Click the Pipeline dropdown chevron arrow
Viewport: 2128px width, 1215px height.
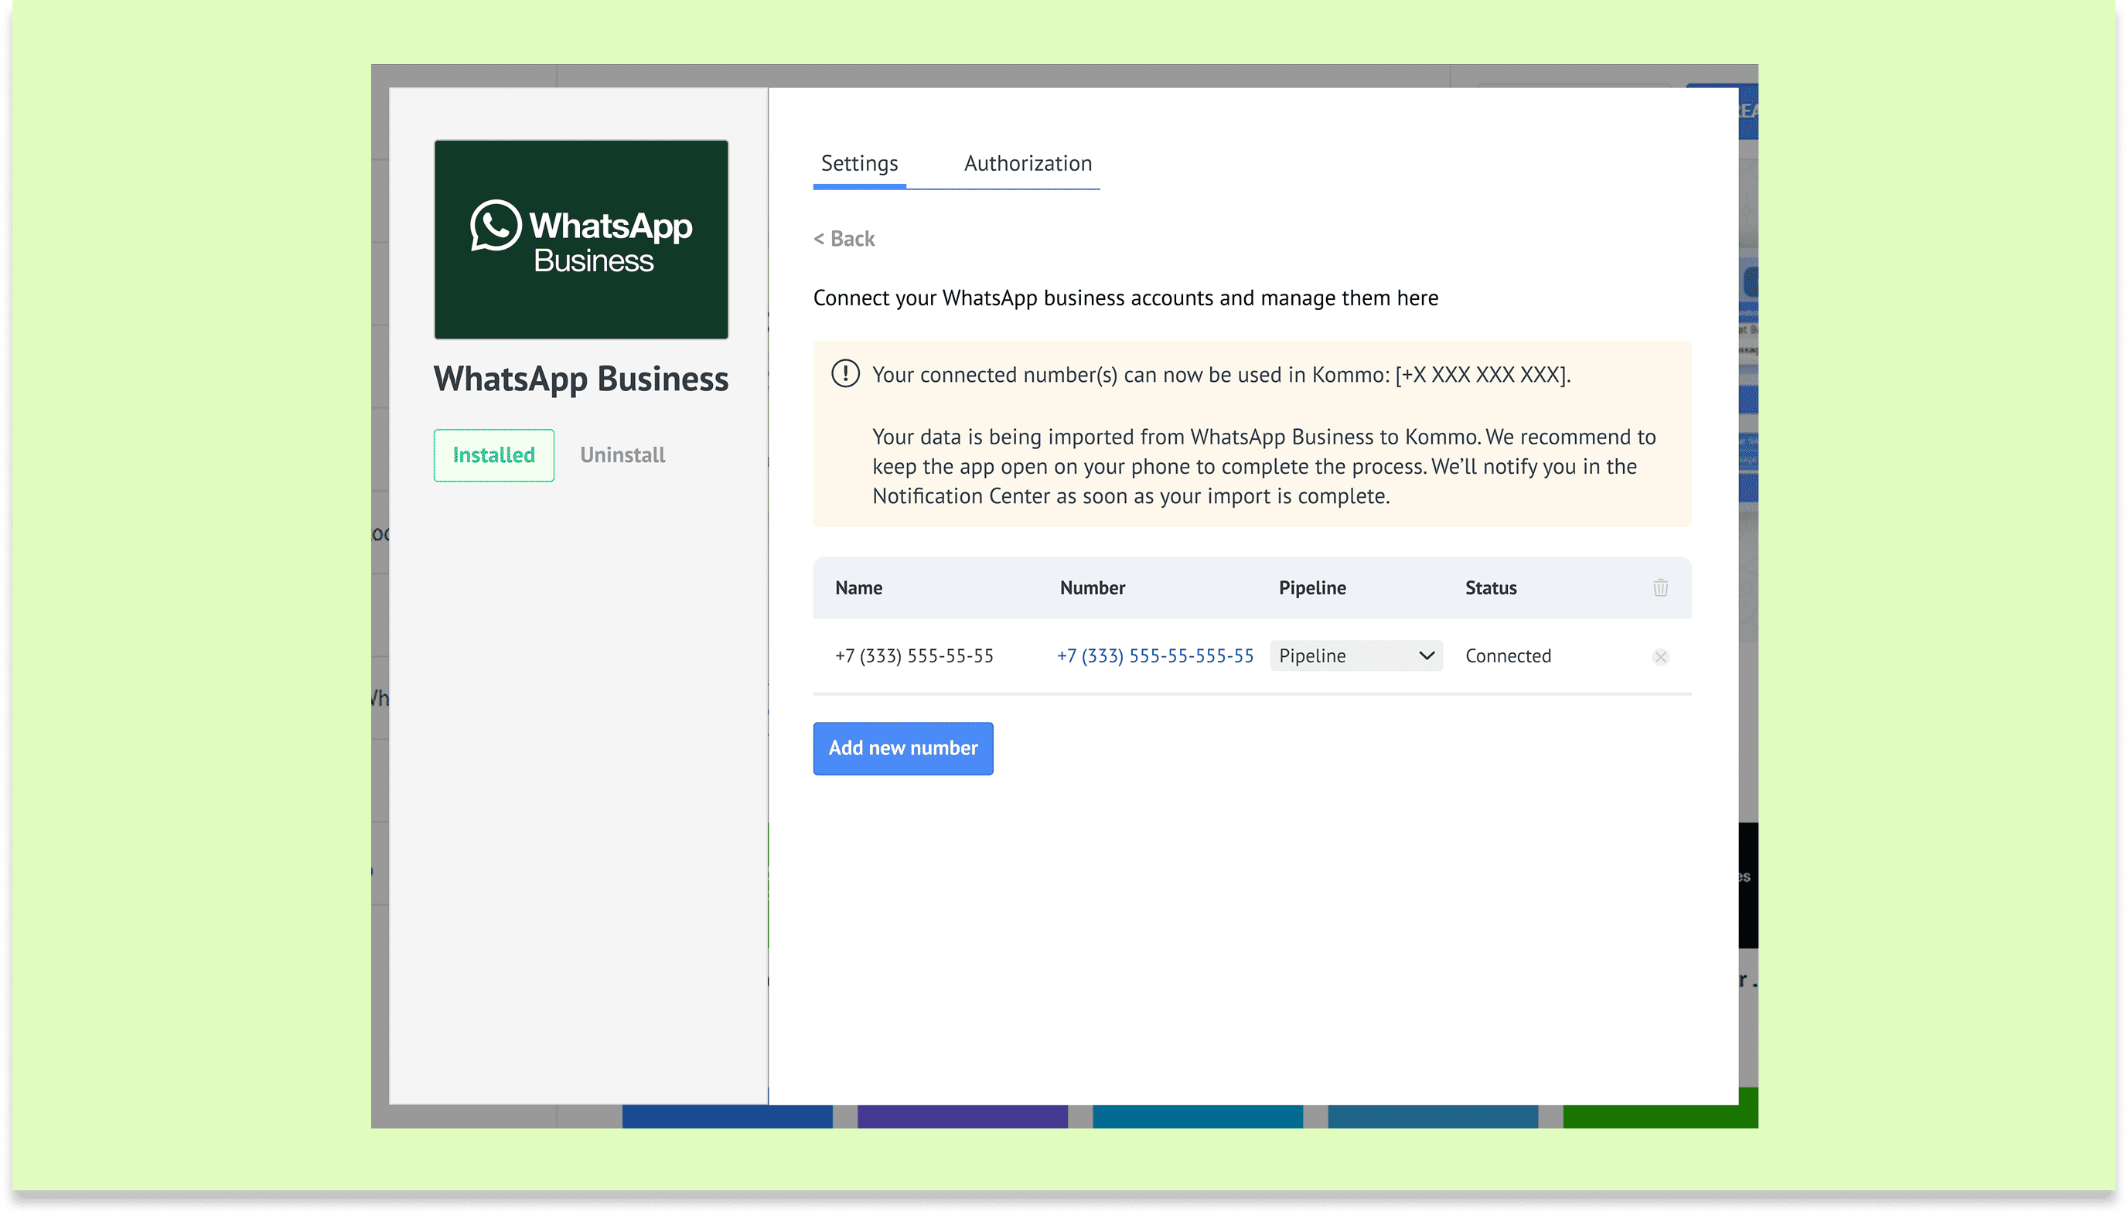(x=1426, y=656)
